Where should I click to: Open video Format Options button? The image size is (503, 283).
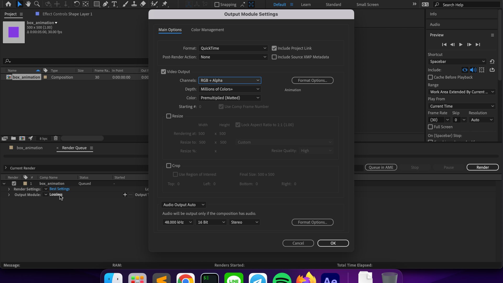(312, 80)
